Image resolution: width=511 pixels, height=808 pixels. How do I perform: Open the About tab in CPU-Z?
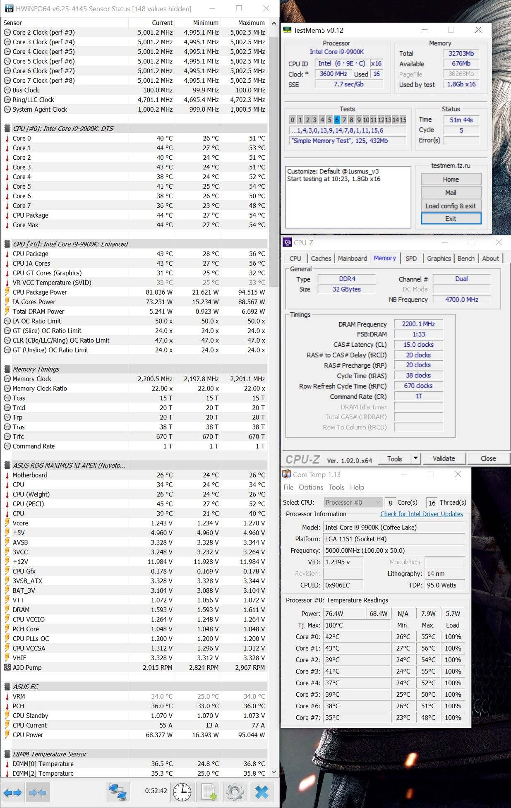click(x=491, y=258)
